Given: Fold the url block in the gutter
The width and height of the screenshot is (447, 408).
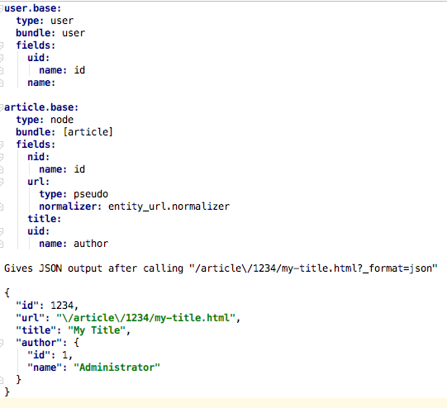Looking at the screenshot, I should click(2, 182).
